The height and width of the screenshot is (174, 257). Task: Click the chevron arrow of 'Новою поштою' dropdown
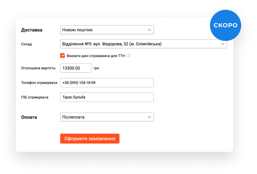pyautogui.click(x=149, y=30)
